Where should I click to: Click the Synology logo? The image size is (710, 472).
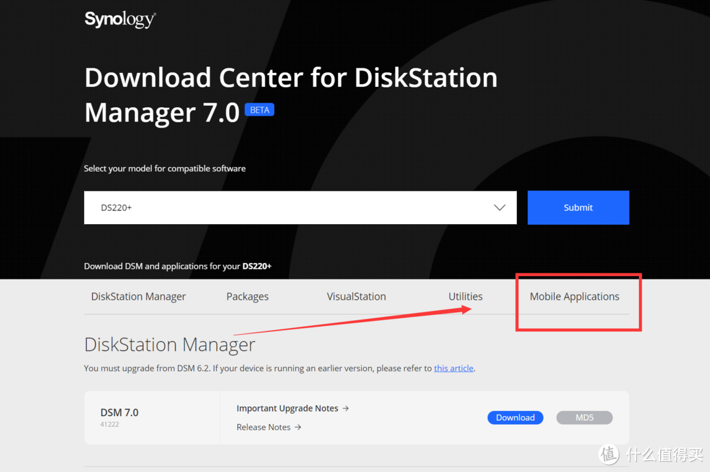pyautogui.click(x=120, y=20)
